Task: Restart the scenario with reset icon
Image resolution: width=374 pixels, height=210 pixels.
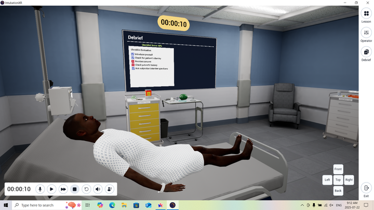Action: [x=86, y=189]
